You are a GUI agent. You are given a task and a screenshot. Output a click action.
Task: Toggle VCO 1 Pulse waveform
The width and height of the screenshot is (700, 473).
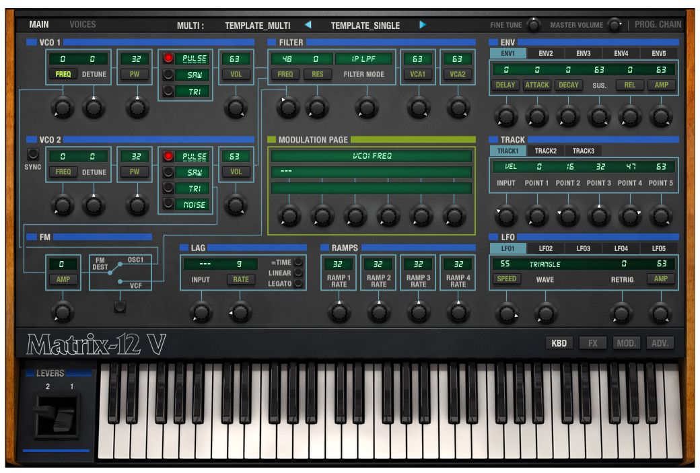pos(168,59)
